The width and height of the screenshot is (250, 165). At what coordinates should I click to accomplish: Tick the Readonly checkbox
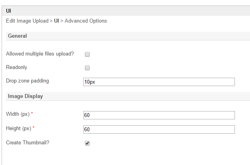(87, 68)
